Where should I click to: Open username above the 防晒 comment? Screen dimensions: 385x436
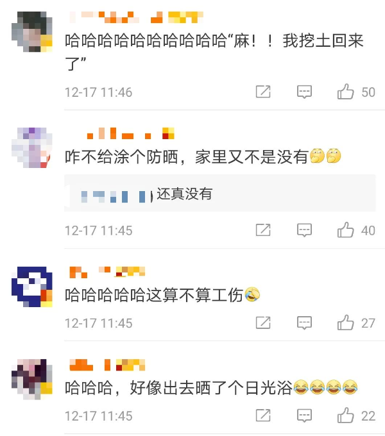(x=131, y=133)
